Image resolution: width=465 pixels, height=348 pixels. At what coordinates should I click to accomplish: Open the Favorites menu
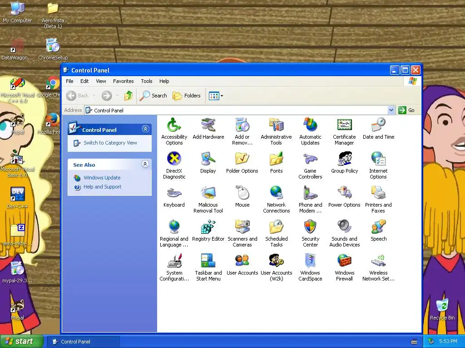pyautogui.click(x=124, y=81)
